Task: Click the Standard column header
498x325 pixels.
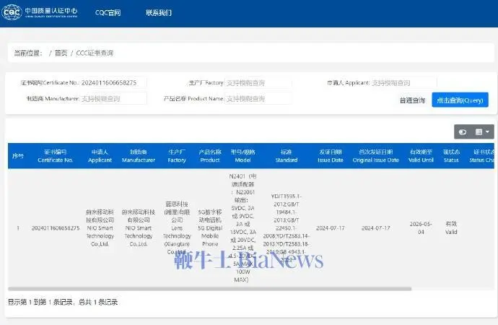Action: (x=287, y=156)
